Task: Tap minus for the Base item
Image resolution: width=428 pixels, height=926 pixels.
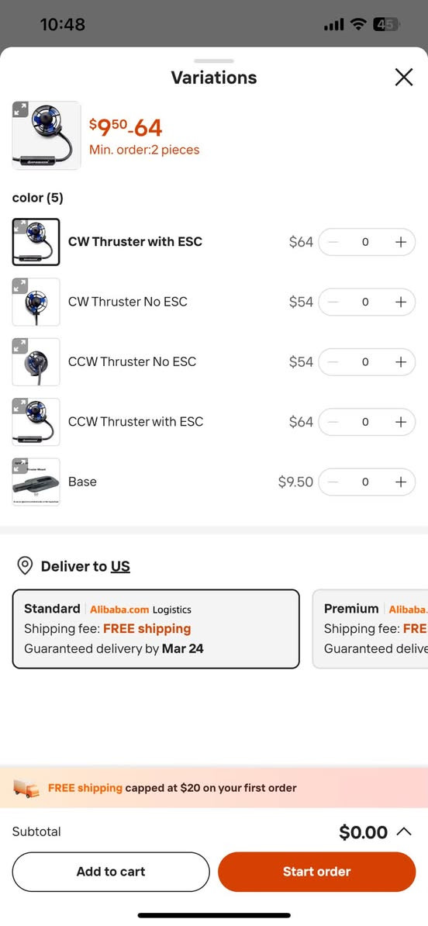Action: coord(333,482)
